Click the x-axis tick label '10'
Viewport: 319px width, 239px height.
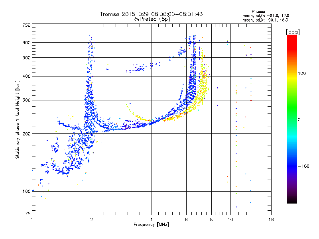coord(230,219)
